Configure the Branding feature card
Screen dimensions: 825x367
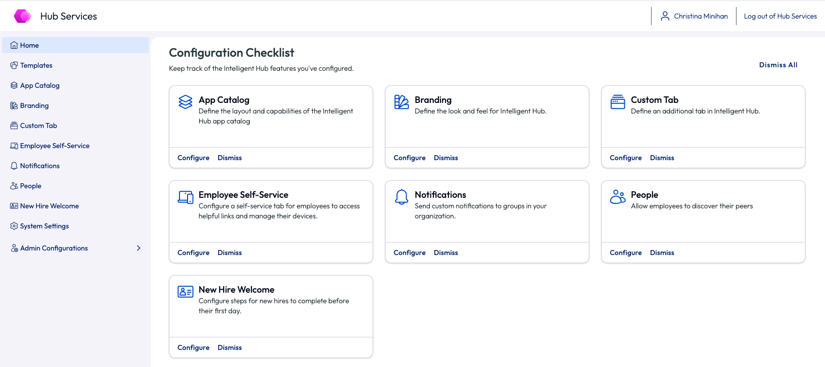click(409, 158)
